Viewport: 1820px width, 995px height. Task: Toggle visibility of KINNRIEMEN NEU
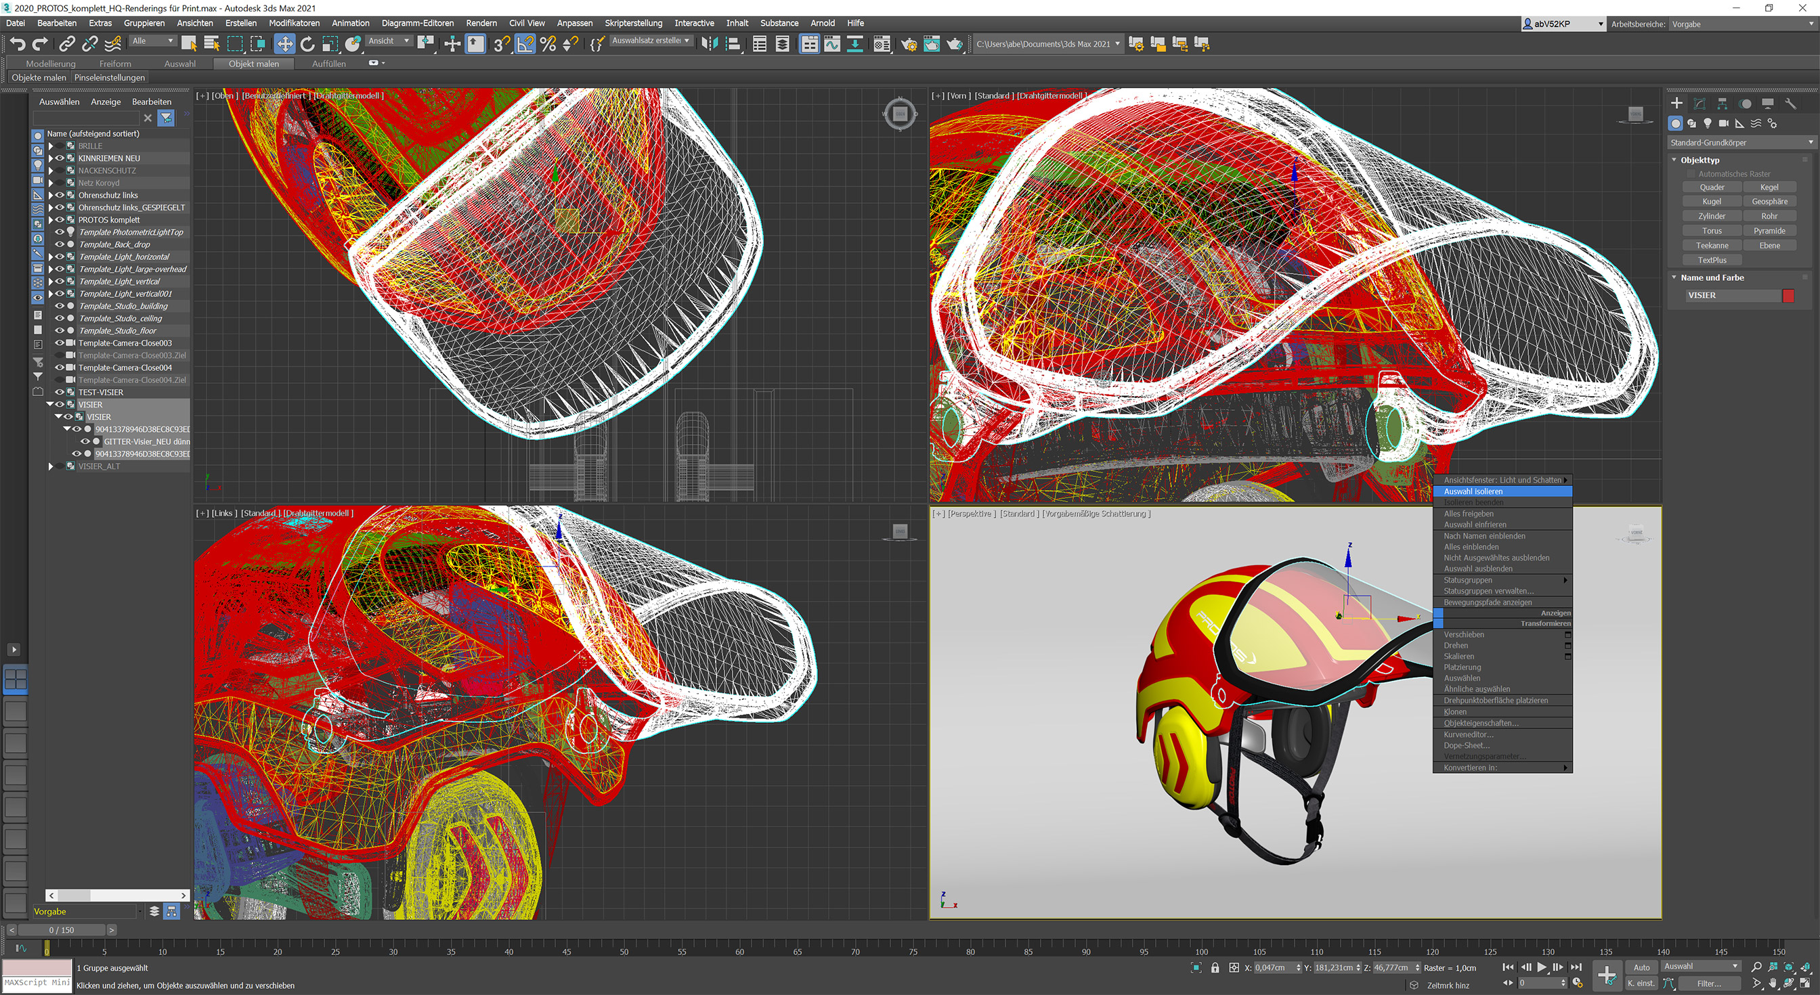60,158
